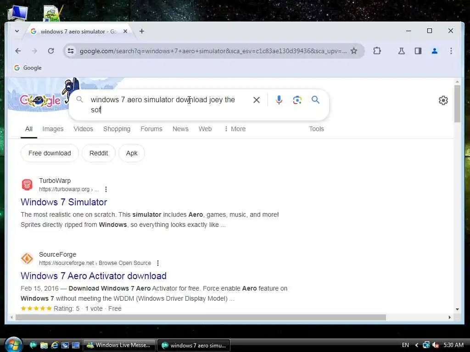Toggle the browser side panel icon

tap(418, 51)
